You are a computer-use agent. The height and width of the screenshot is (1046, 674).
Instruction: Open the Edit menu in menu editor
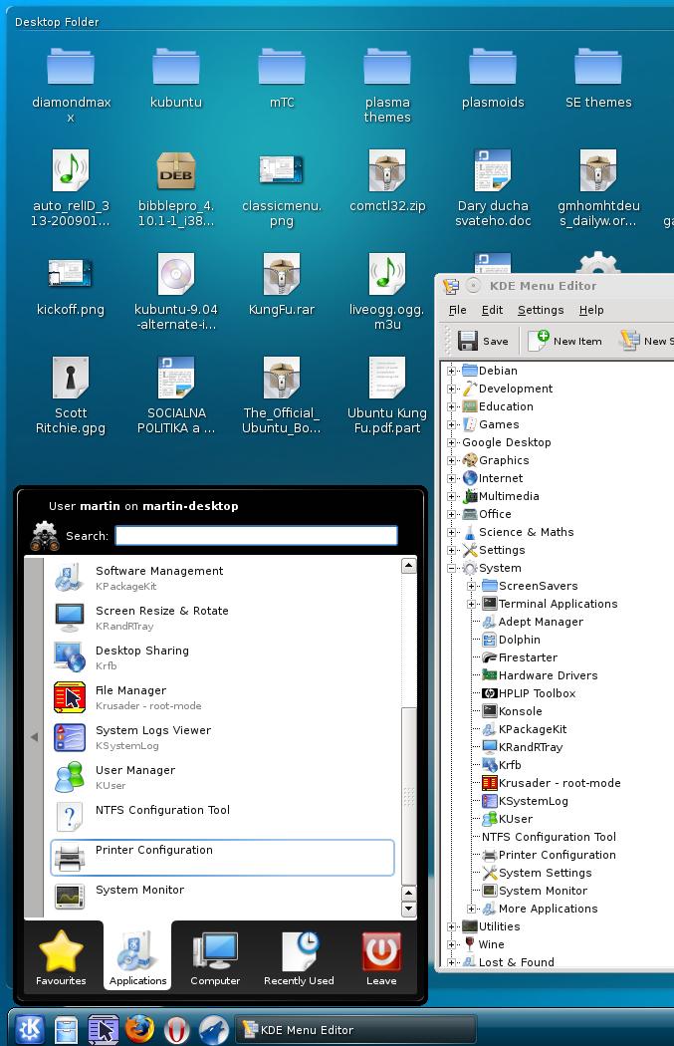coord(492,310)
